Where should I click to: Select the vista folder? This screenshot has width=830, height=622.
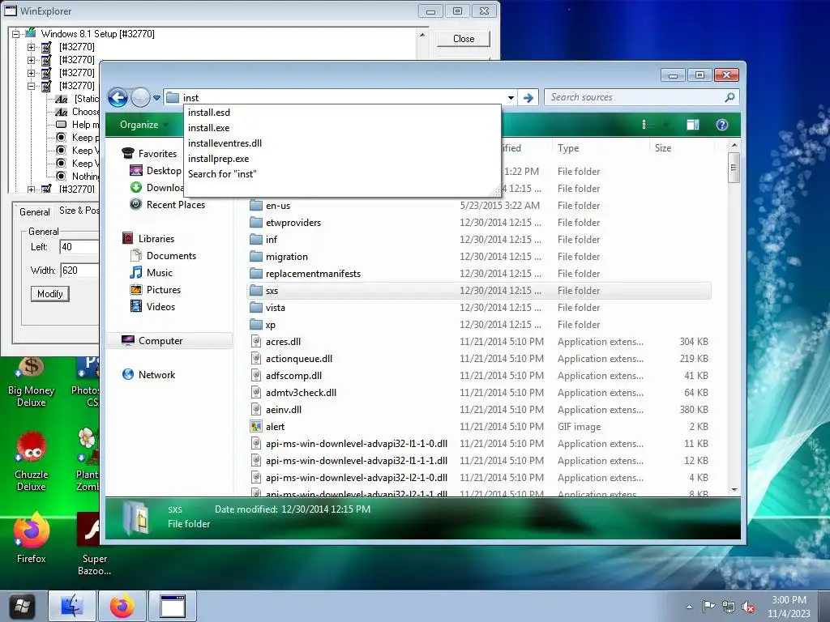tap(275, 307)
